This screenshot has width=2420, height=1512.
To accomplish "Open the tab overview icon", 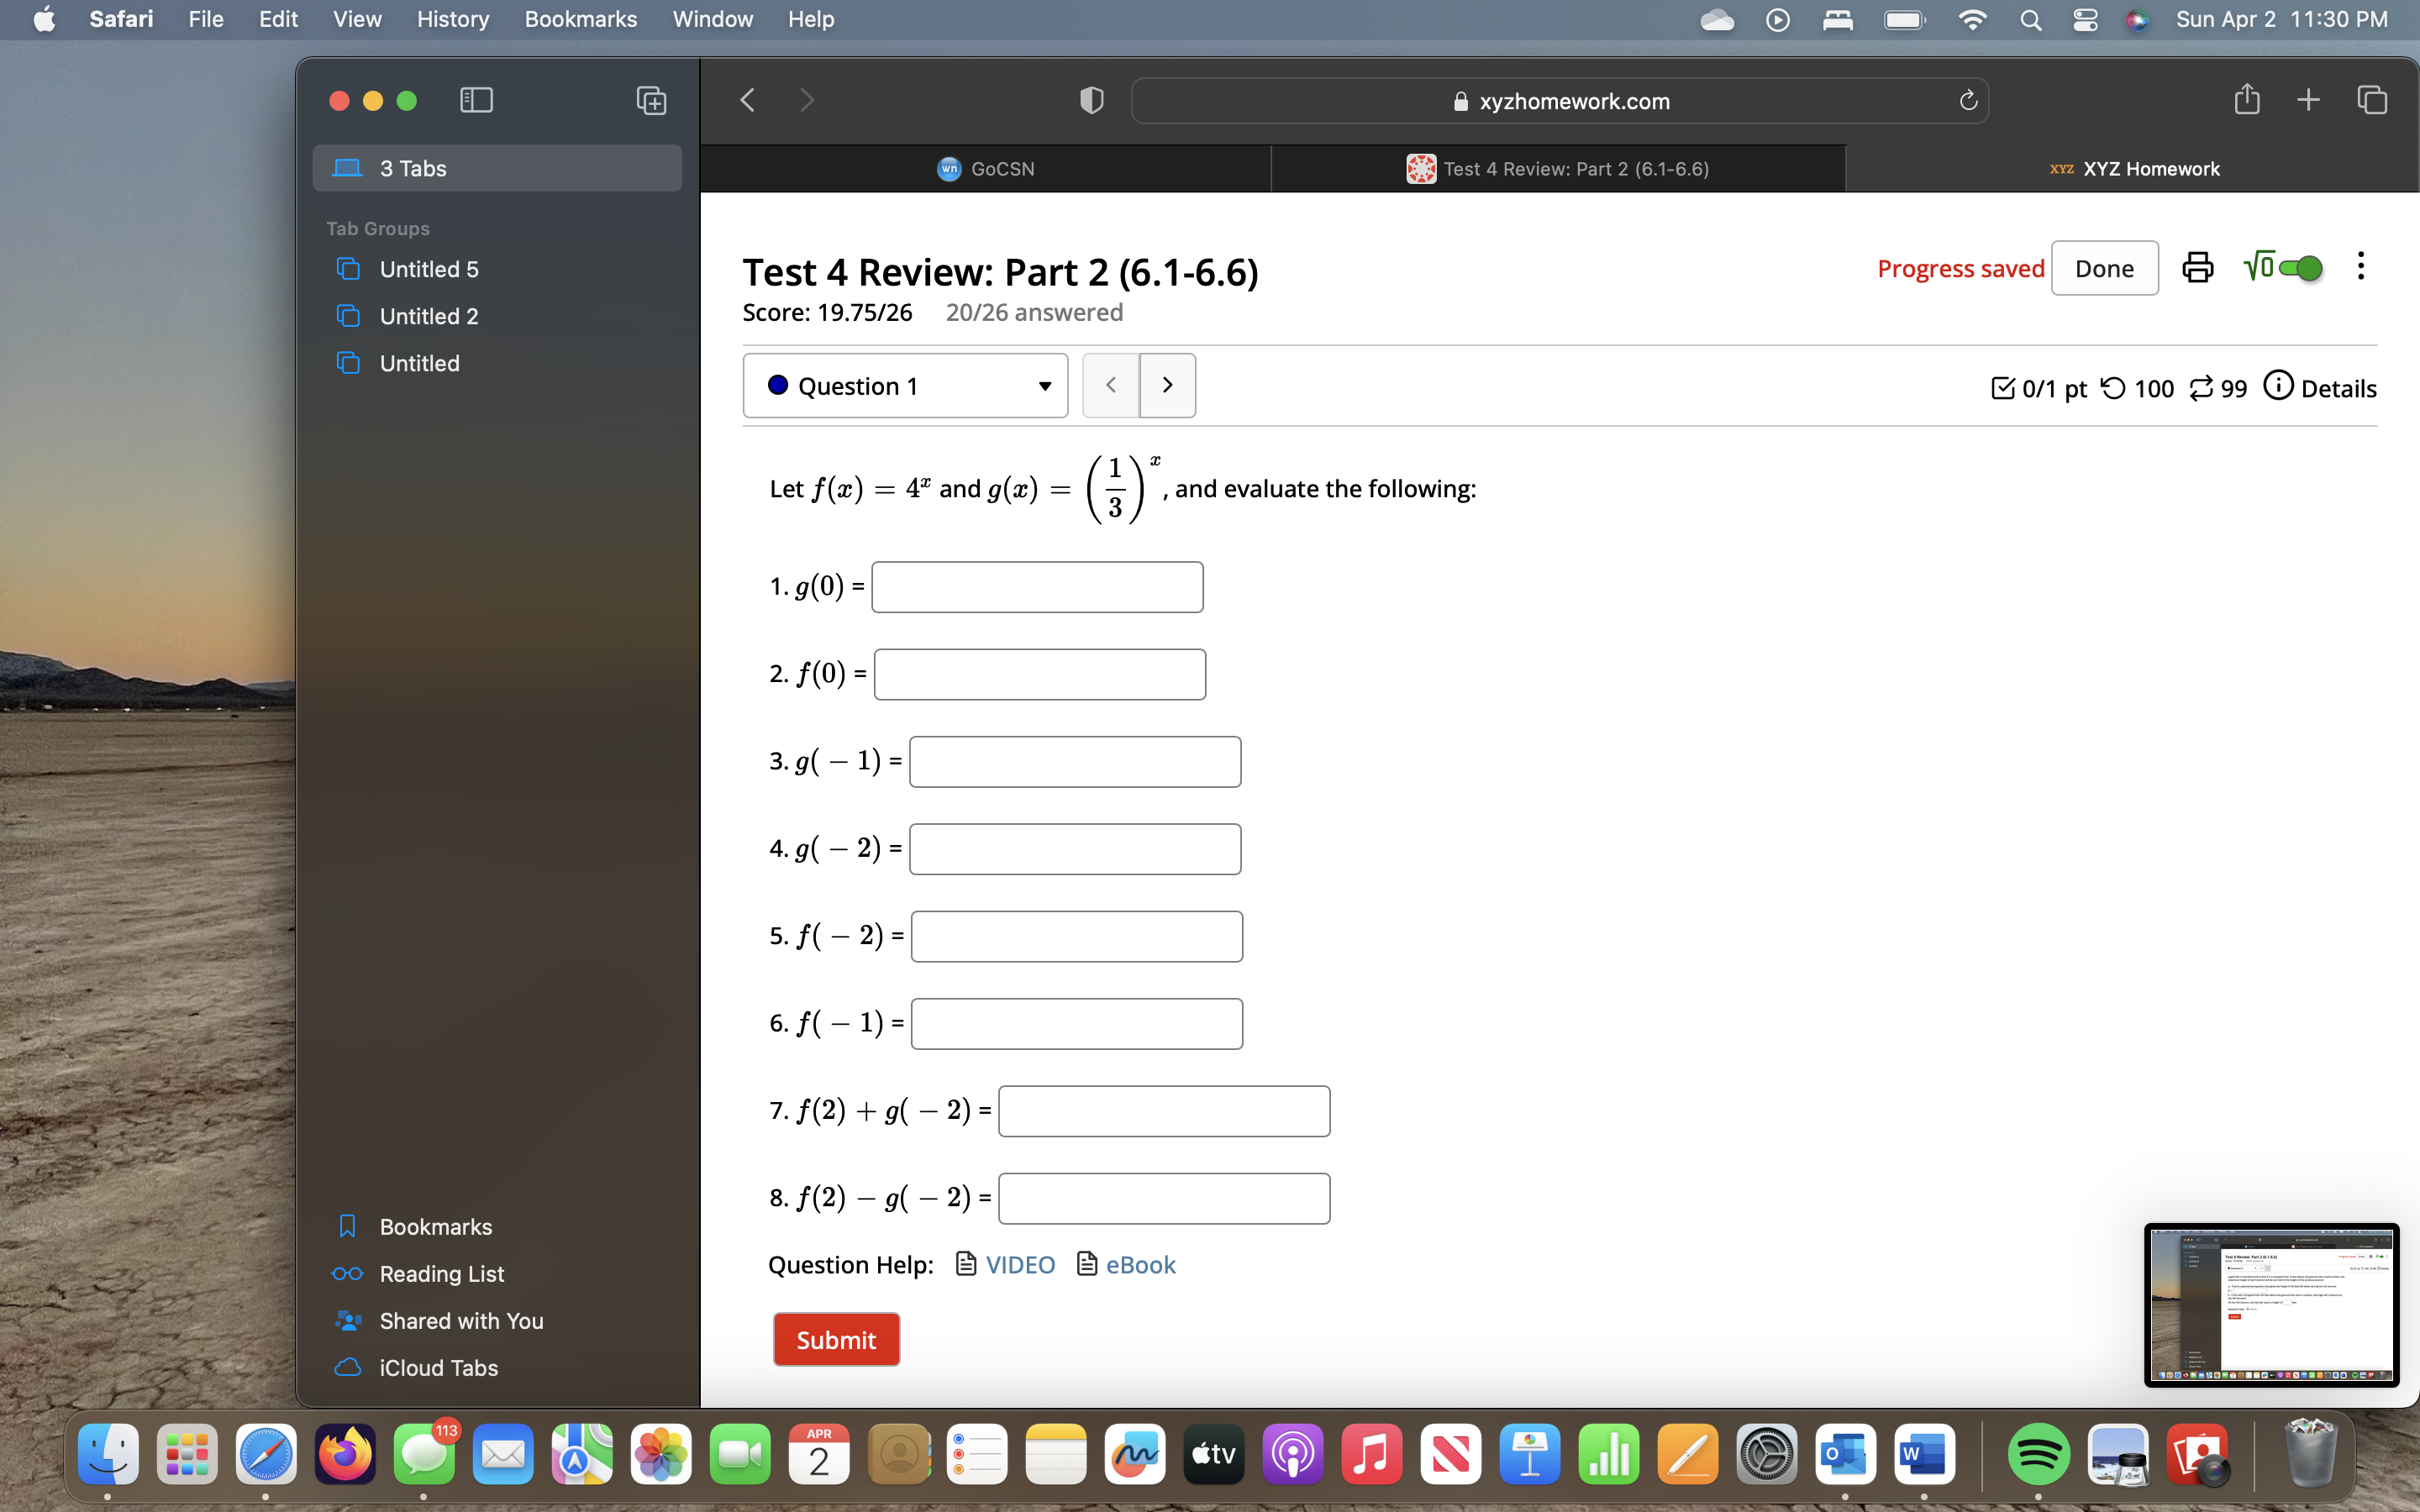I will point(2372,100).
